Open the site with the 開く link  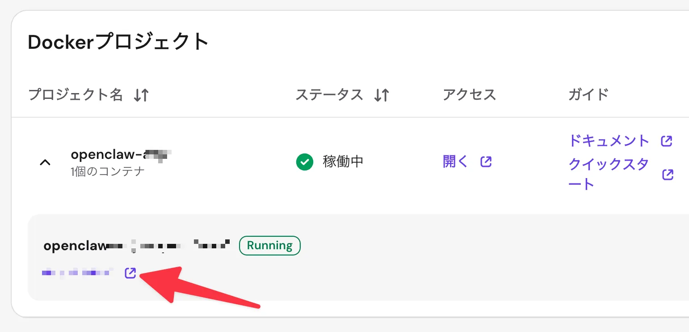click(455, 161)
